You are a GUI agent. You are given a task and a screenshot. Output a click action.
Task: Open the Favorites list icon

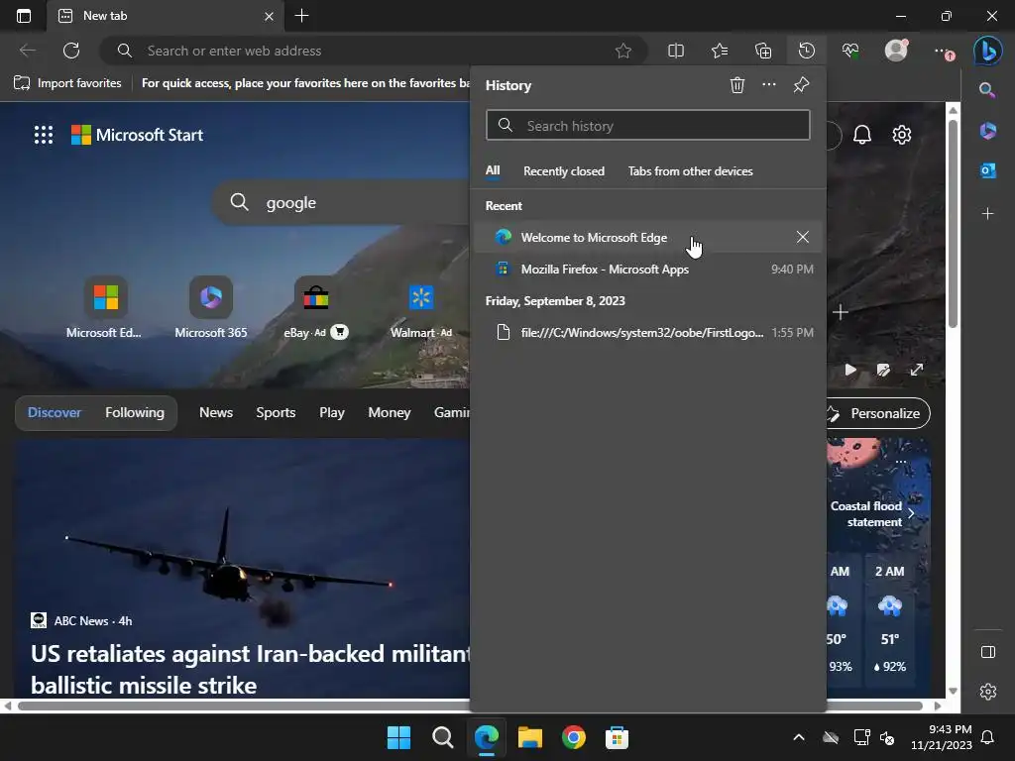pos(720,51)
